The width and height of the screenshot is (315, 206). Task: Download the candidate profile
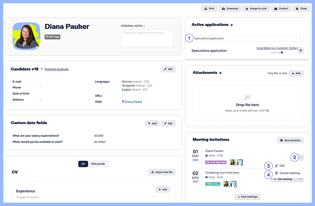(x=230, y=9)
